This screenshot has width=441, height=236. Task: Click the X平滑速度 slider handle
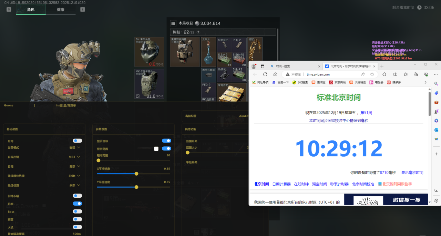[x=136, y=174]
